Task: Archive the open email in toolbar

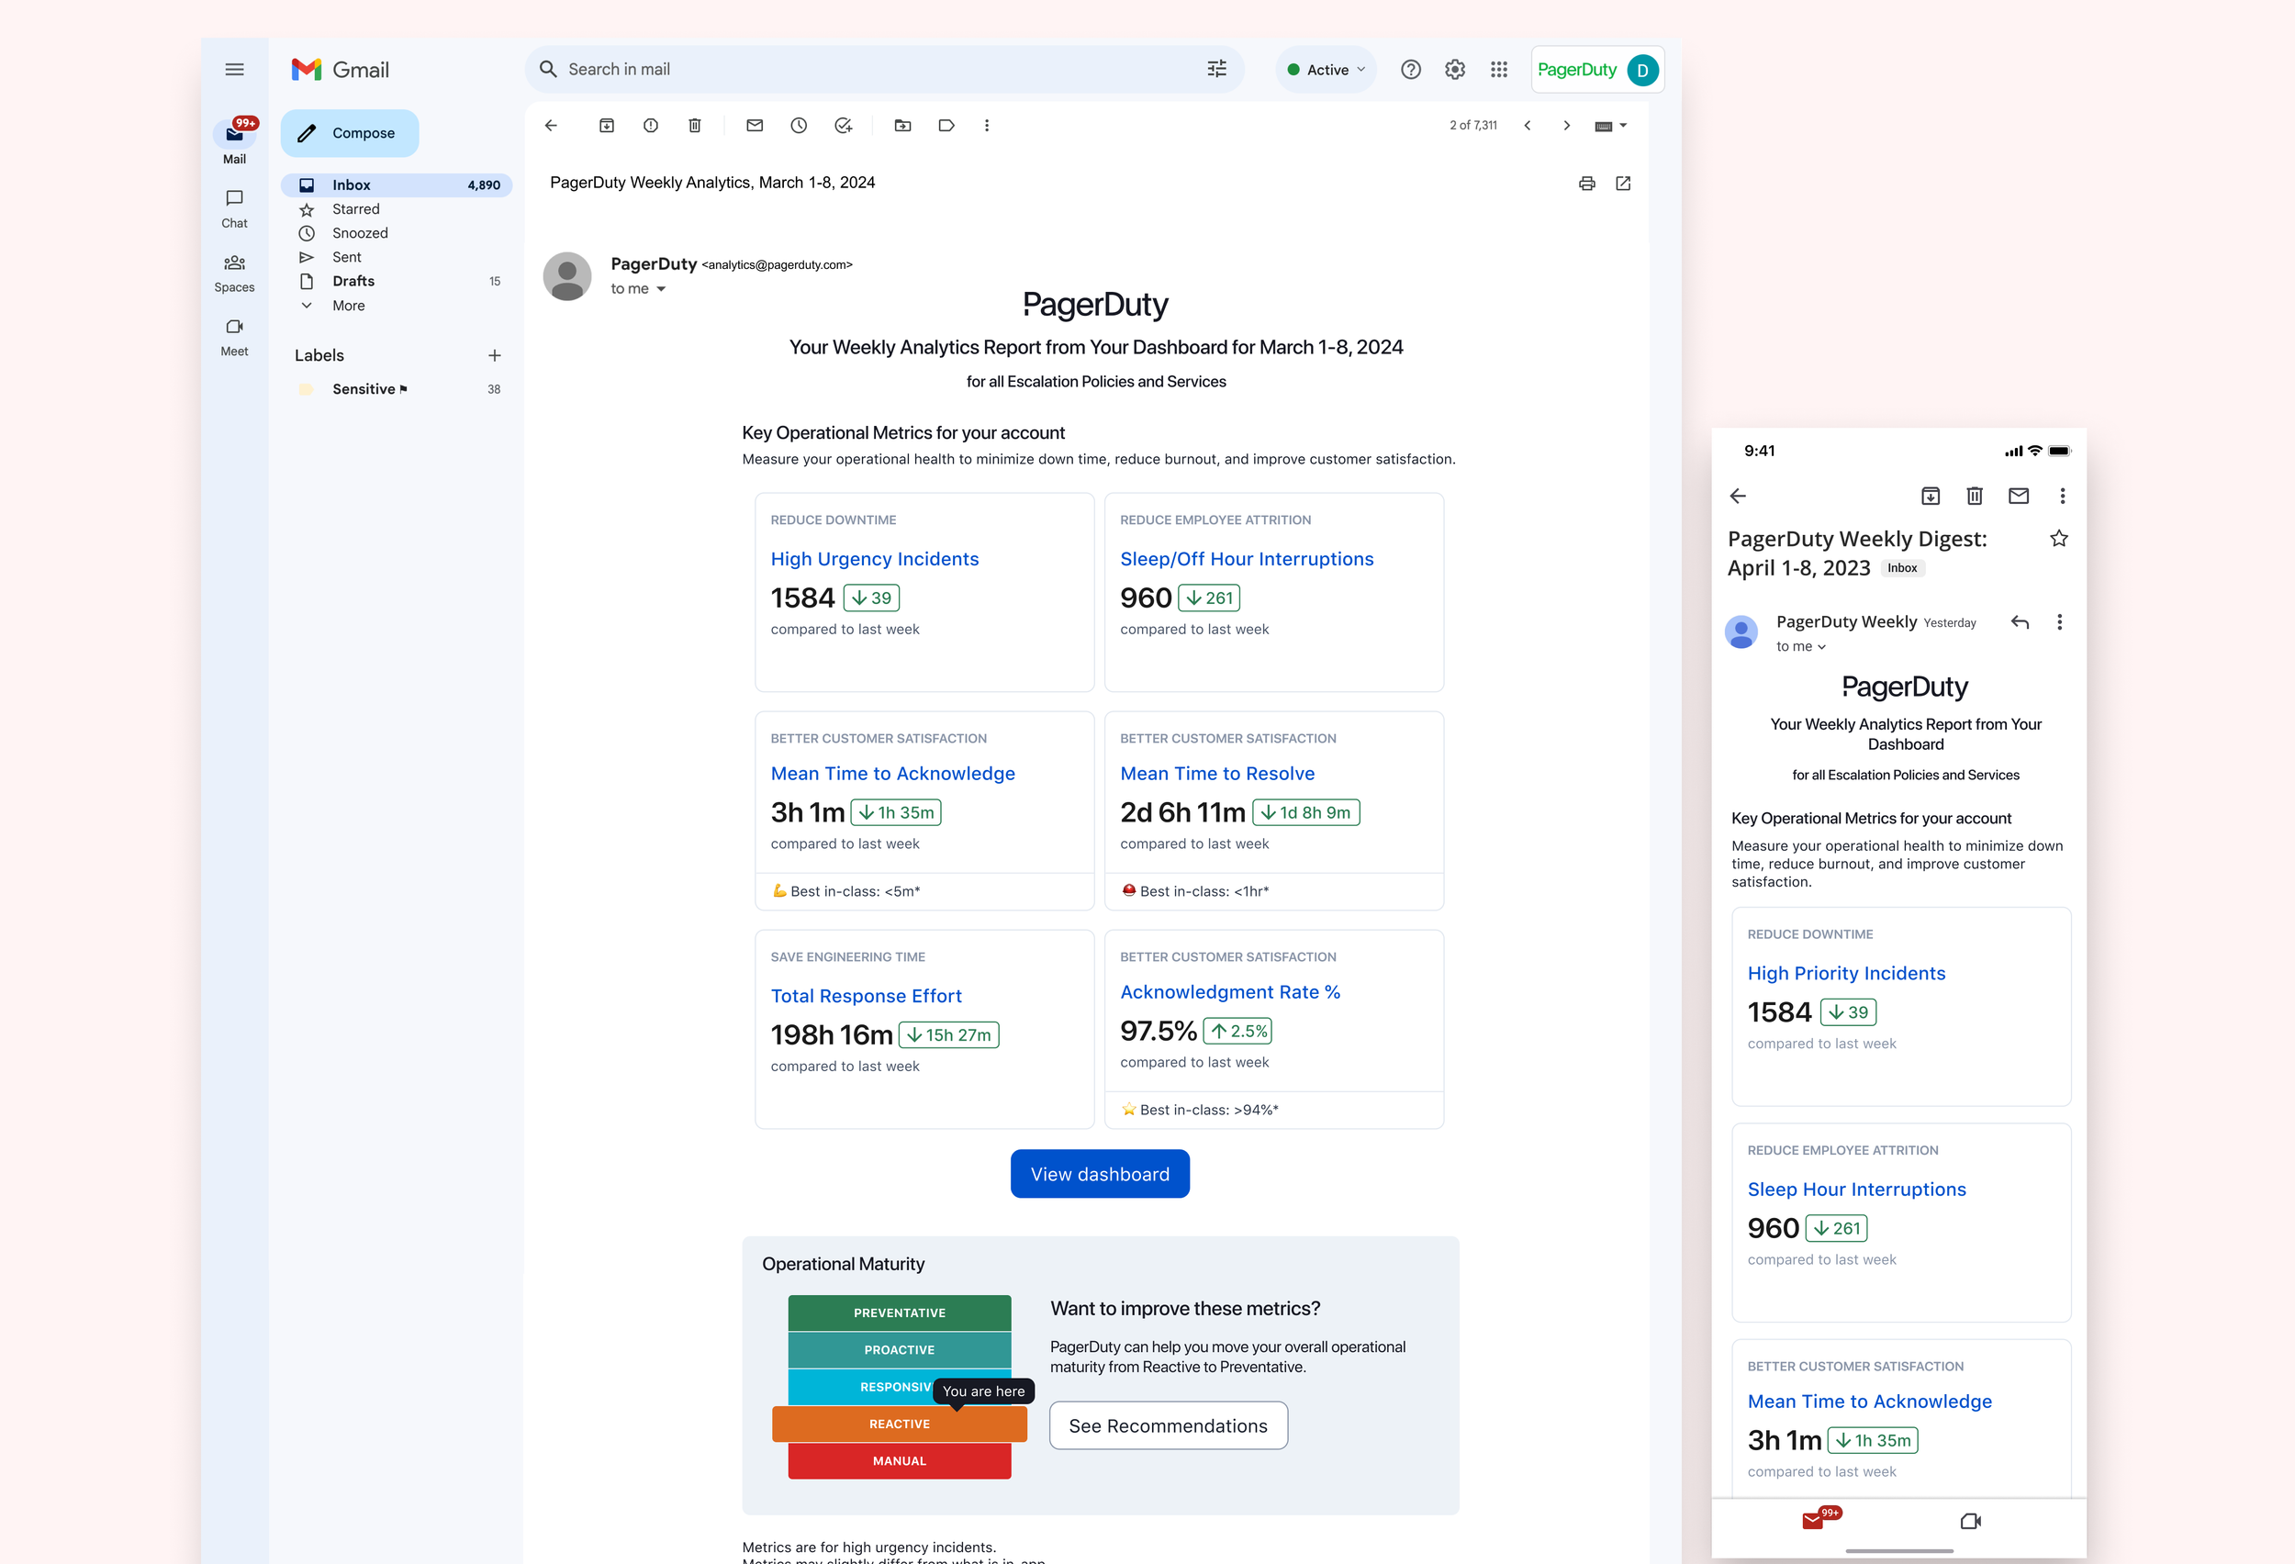Action: 606,126
